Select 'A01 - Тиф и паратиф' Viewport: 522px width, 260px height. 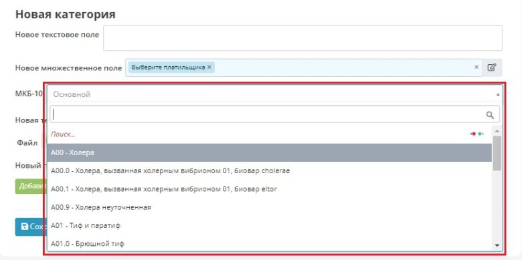tap(269, 226)
